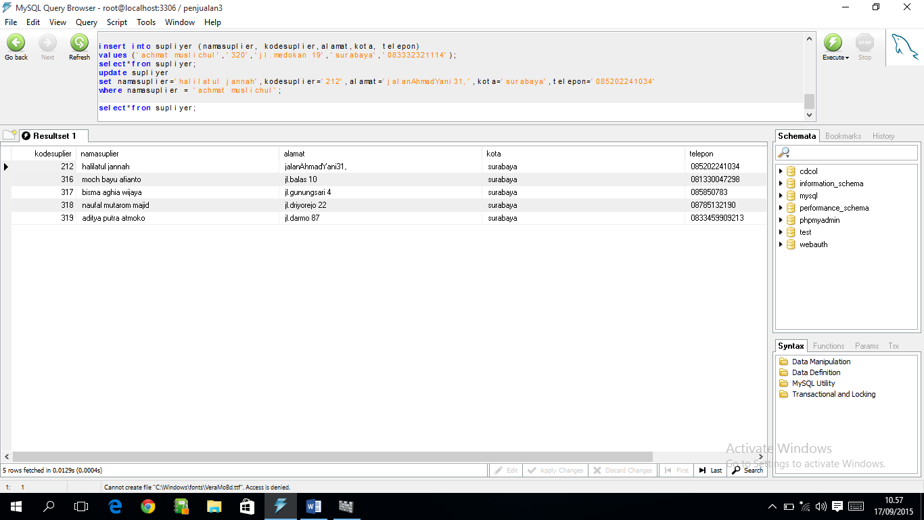Image resolution: width=924 pixels, height=520 pixels.
Task: Switch to the Trx tab
Action: coord(894,346)
